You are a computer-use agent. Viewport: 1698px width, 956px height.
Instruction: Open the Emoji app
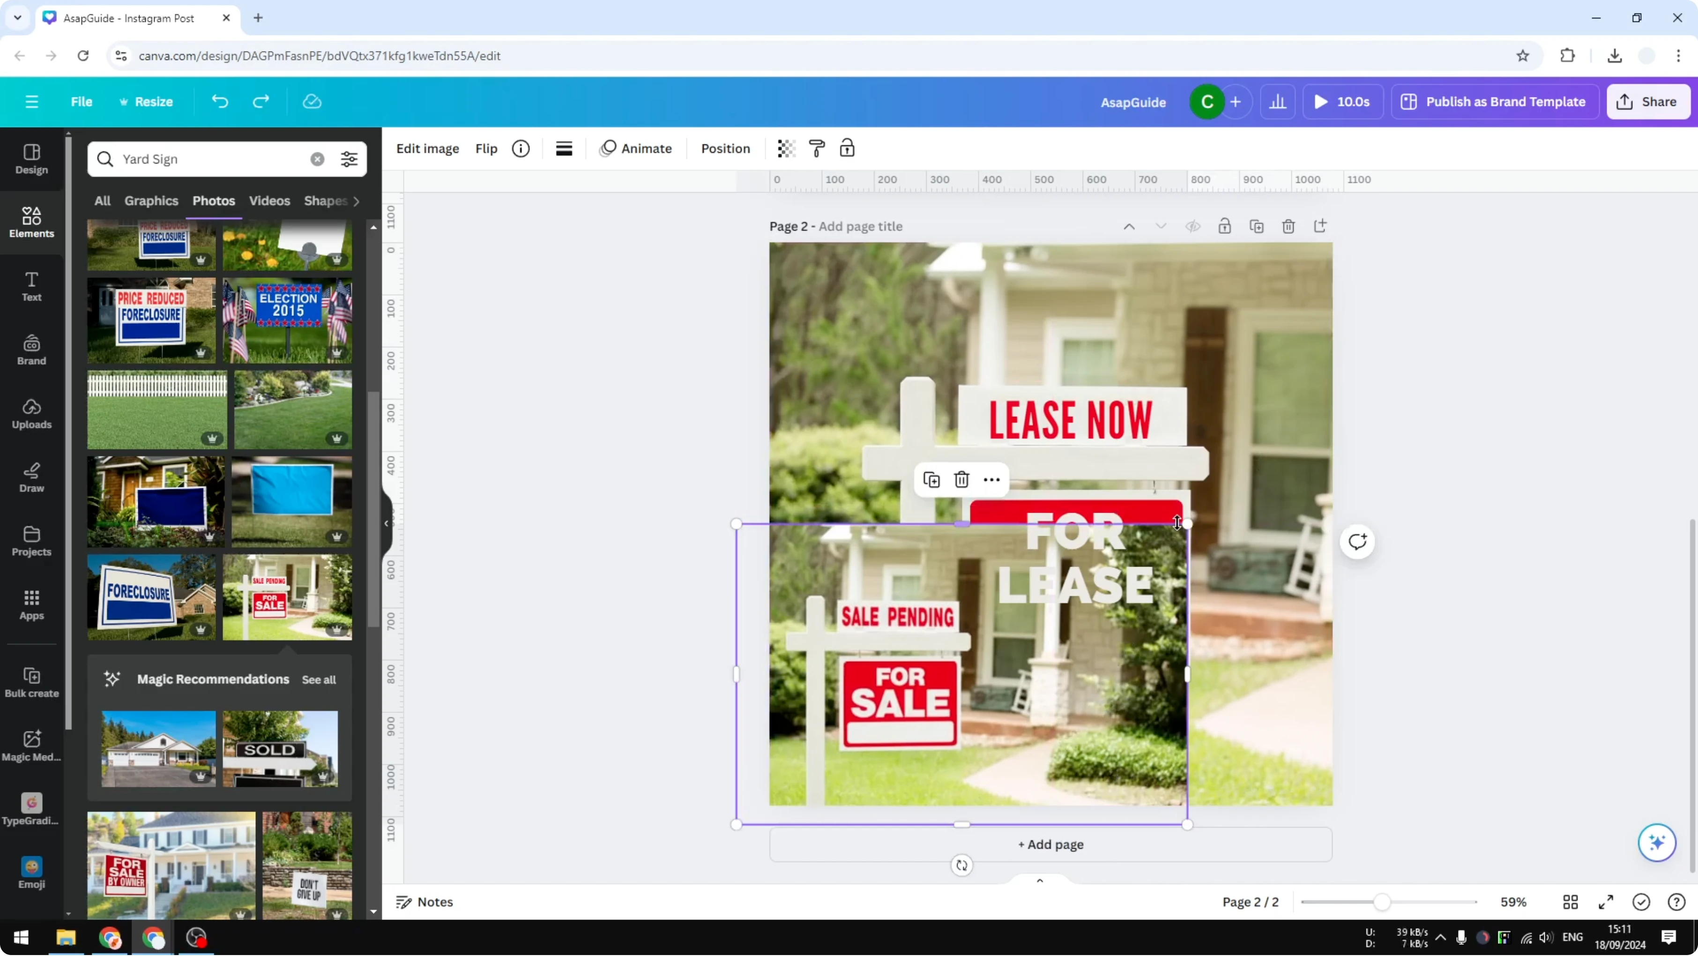point(32,874)
